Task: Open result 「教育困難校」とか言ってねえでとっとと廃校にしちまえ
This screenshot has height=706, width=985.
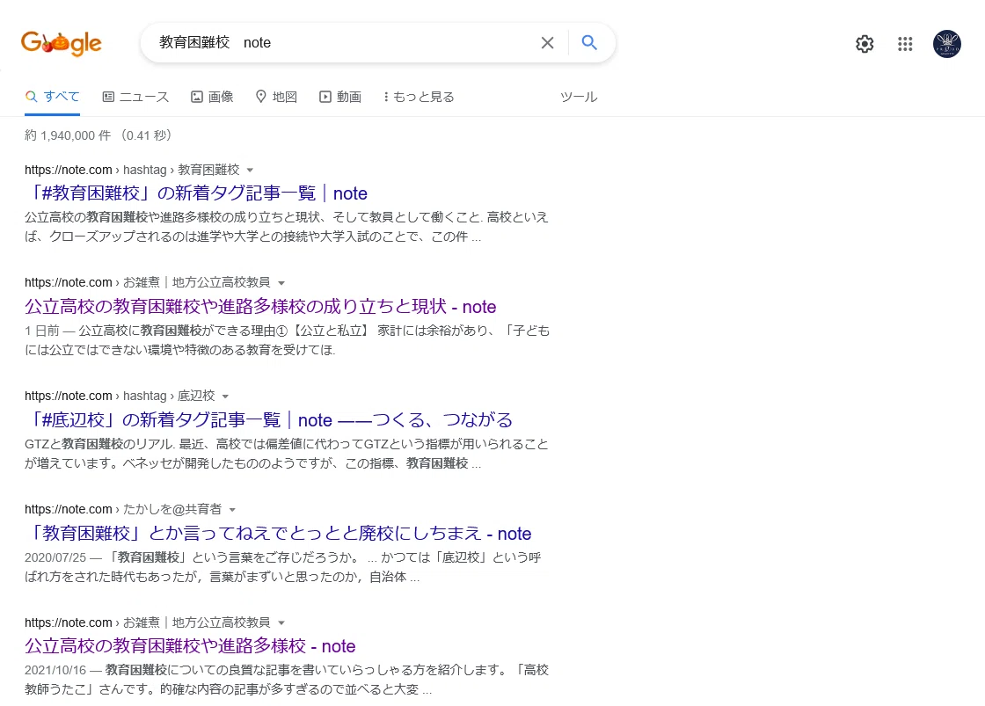Action: coord(278,534)
